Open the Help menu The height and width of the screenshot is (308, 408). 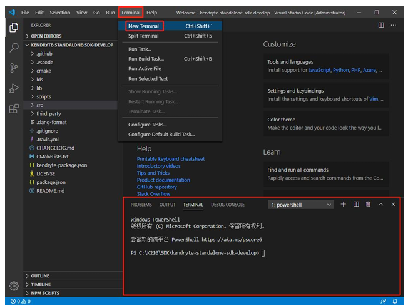tap(151, 13)
